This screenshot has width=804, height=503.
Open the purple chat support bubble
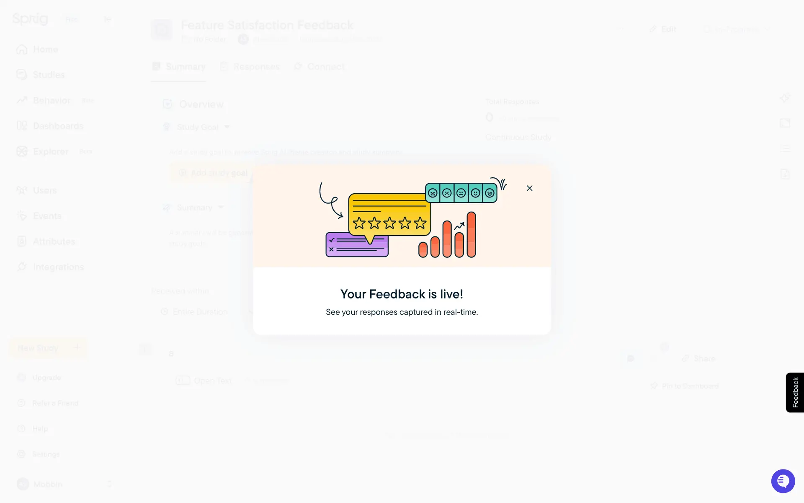[783, 481]
